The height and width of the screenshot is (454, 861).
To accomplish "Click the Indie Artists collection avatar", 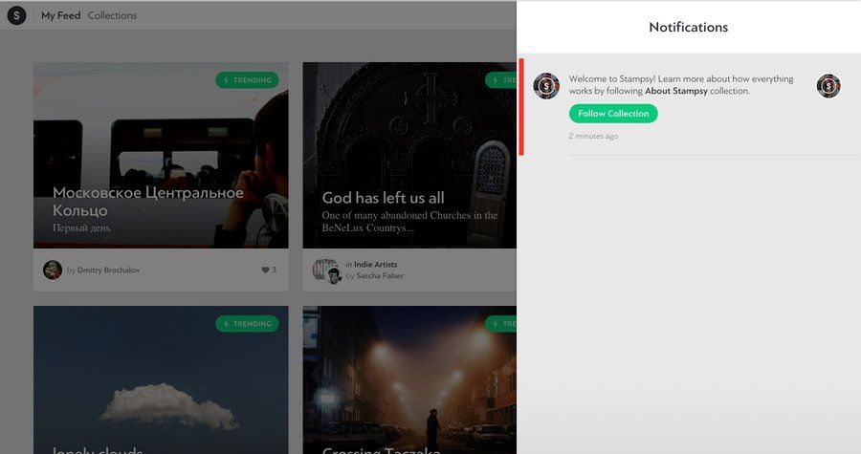I will point(322,268).
